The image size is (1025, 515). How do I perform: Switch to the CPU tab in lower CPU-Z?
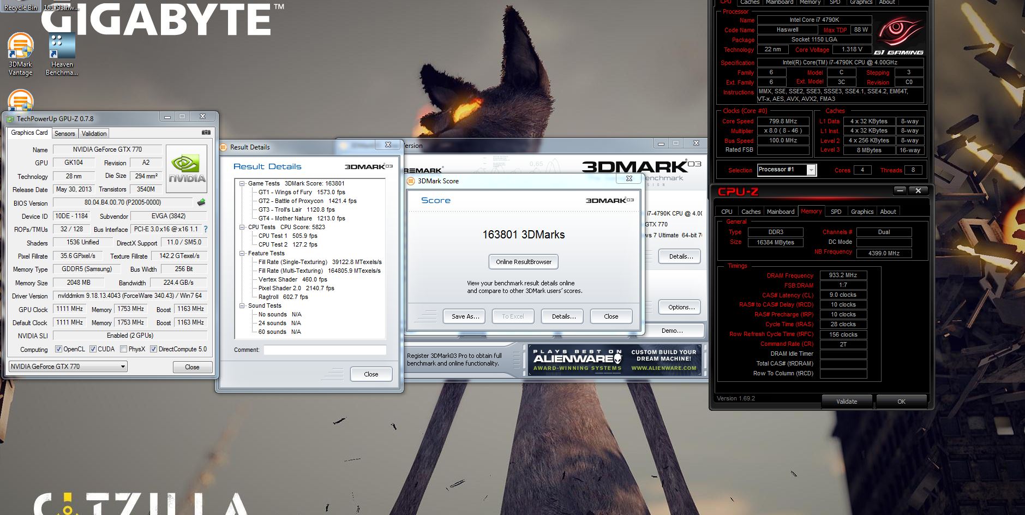[x=727, y=212]
